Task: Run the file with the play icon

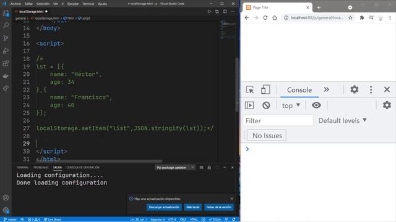Action: coord(209,12)
